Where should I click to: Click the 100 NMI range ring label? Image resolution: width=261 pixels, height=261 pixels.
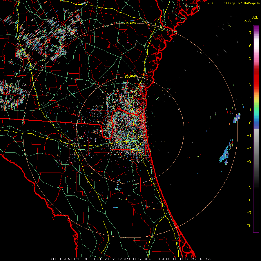(x=130, y=23)
